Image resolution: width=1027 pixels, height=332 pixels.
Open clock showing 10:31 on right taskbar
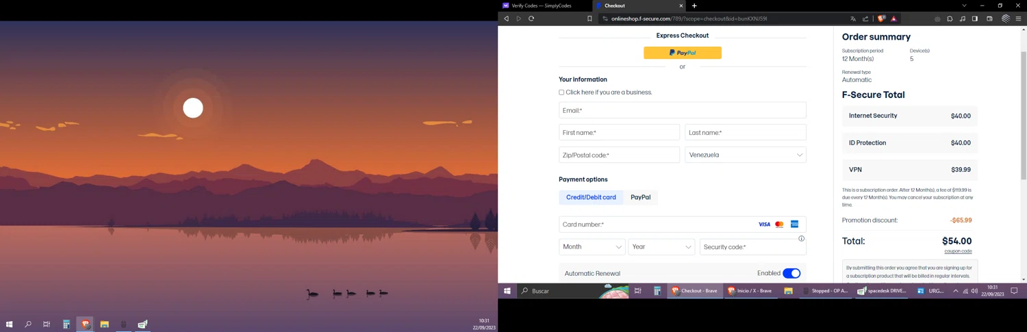(992, 291)
